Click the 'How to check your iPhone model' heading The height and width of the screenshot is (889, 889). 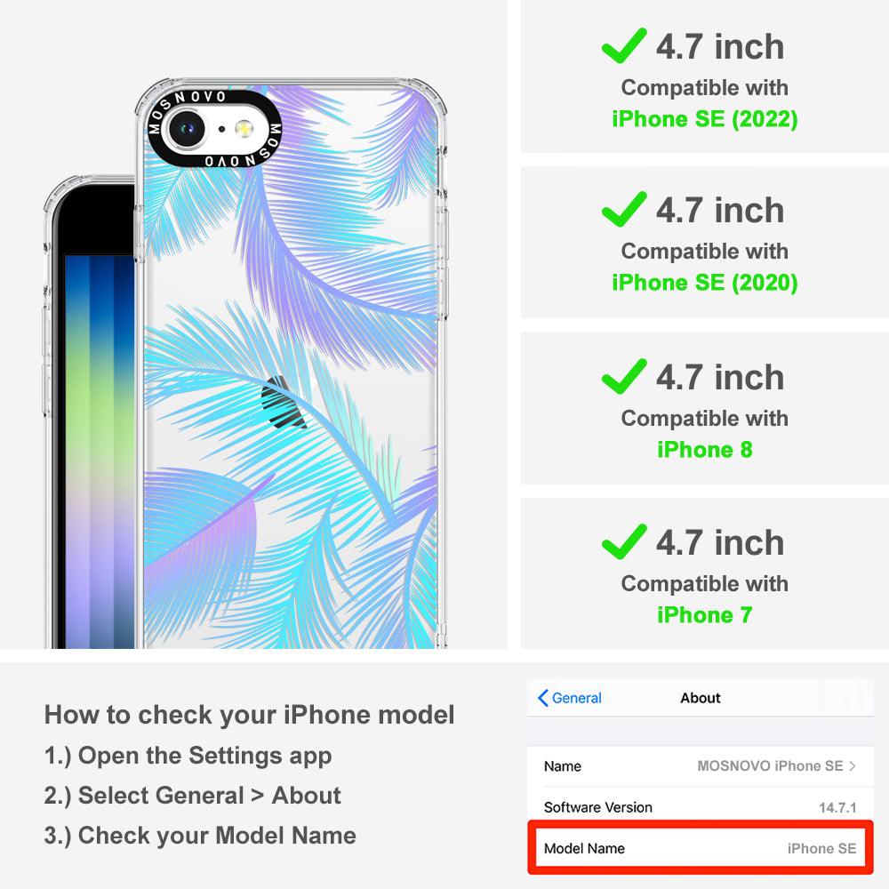point(250,715)
